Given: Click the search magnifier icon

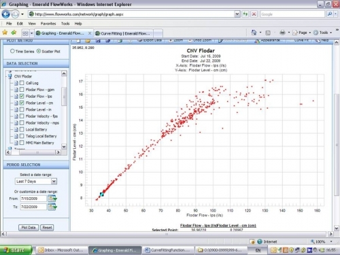Looking at the screenshot, I should pyautogui.click(x=330, y=14).
